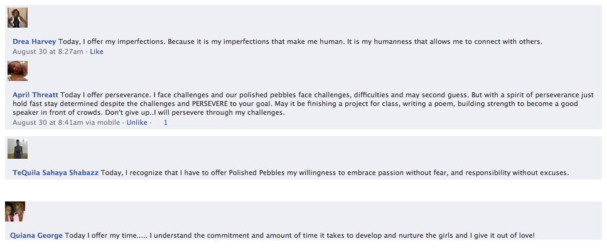Image resolution: width=607 pixels, height=251 pixels.
Task: Visit April Threatt's profile via her name
Action: click(35, 95)
